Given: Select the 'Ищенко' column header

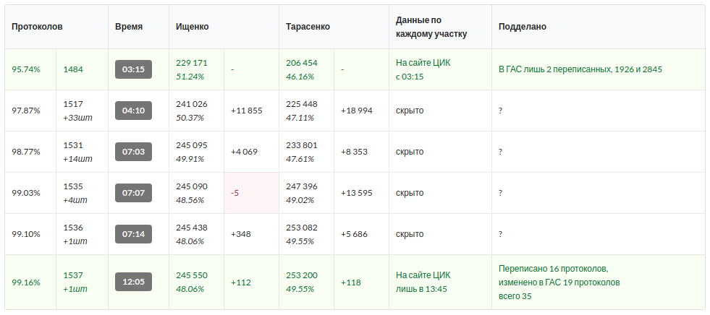Looking at the screenshot, I should (193, 27).
